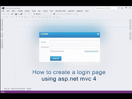Open the SQL menu
The width and height of the screenshot is (132, 99).
point(39,11)
